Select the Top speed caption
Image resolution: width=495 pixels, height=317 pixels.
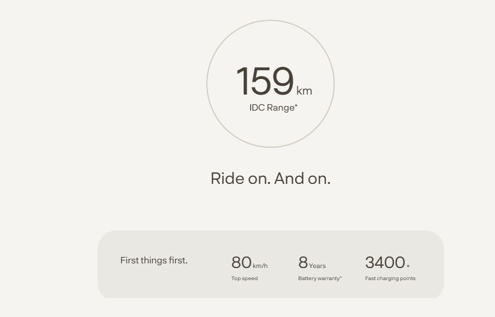244,278
